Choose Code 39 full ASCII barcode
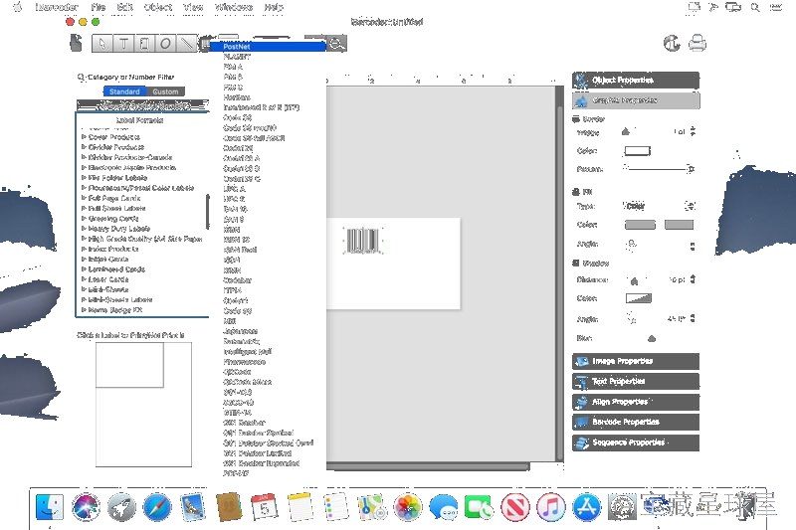This screenshot has width=796, height=530. (x=268, y=138)
